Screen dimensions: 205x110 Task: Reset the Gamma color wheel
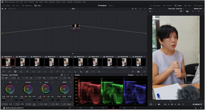coord(34,82)
